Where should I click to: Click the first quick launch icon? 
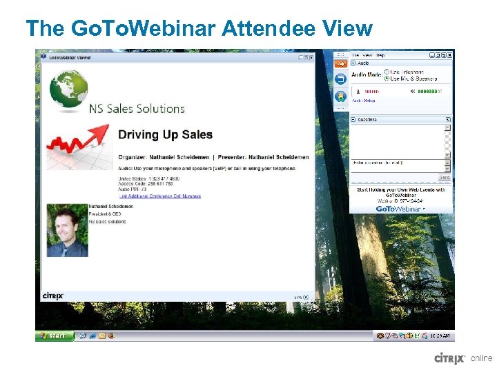[x=83, y=335]
